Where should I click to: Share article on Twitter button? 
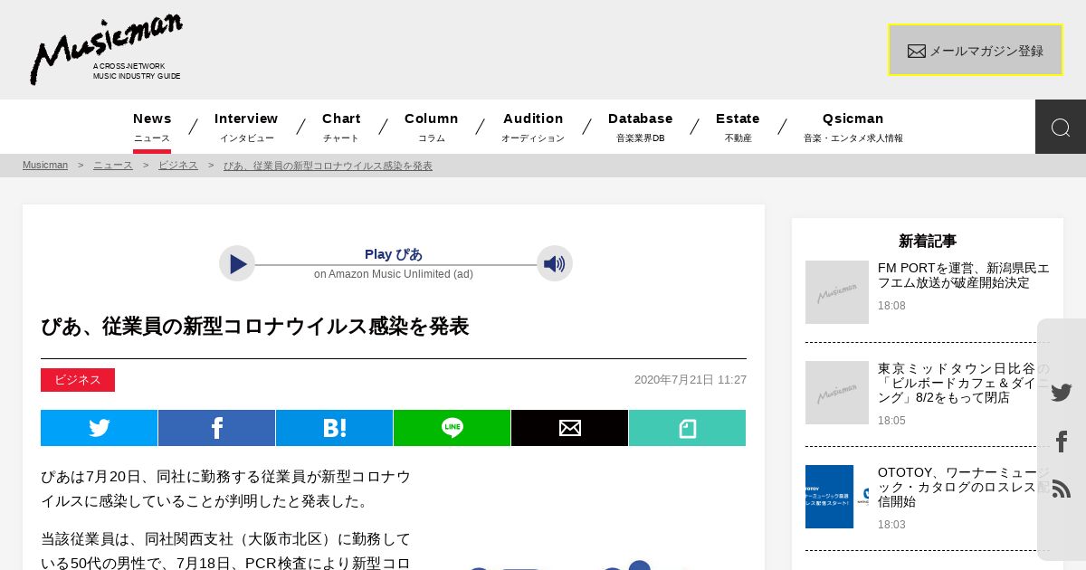(x=100, y=428)
